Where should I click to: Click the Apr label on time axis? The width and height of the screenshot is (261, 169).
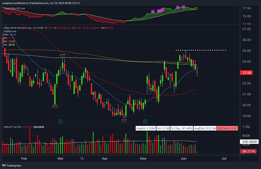pyautogui.click(x=105, y=159)
